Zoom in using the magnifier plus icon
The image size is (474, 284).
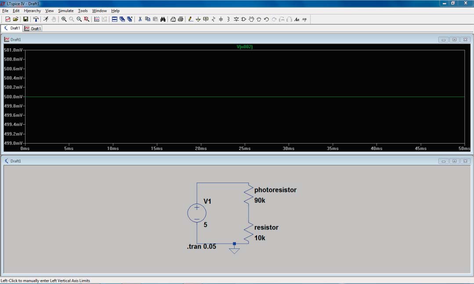tap(64, 19)
